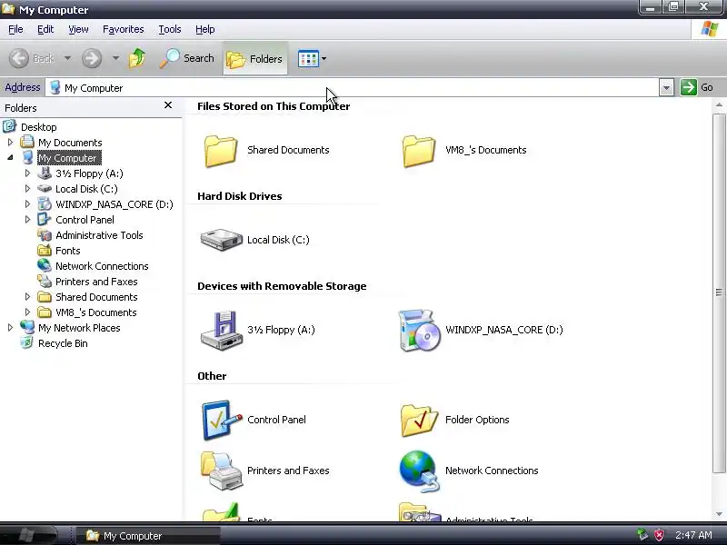
Task: Select VM8_'s Documents folder icon
Action: click(419, 151)
